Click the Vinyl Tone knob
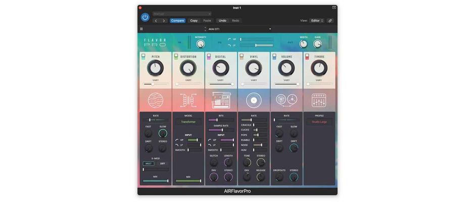475x202 pixels. 247,162
